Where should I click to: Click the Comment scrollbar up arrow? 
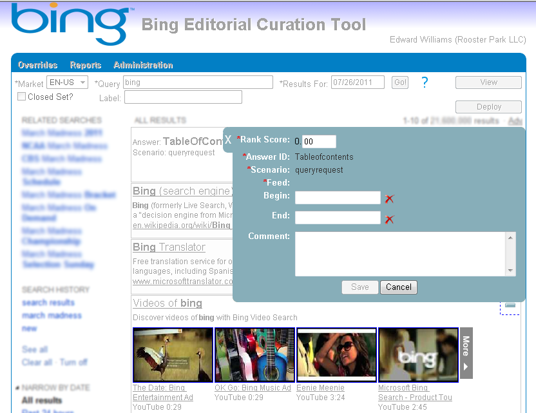coord(510,238)
